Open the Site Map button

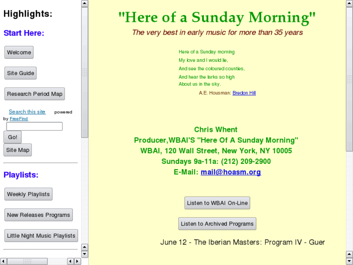point(17,150)
